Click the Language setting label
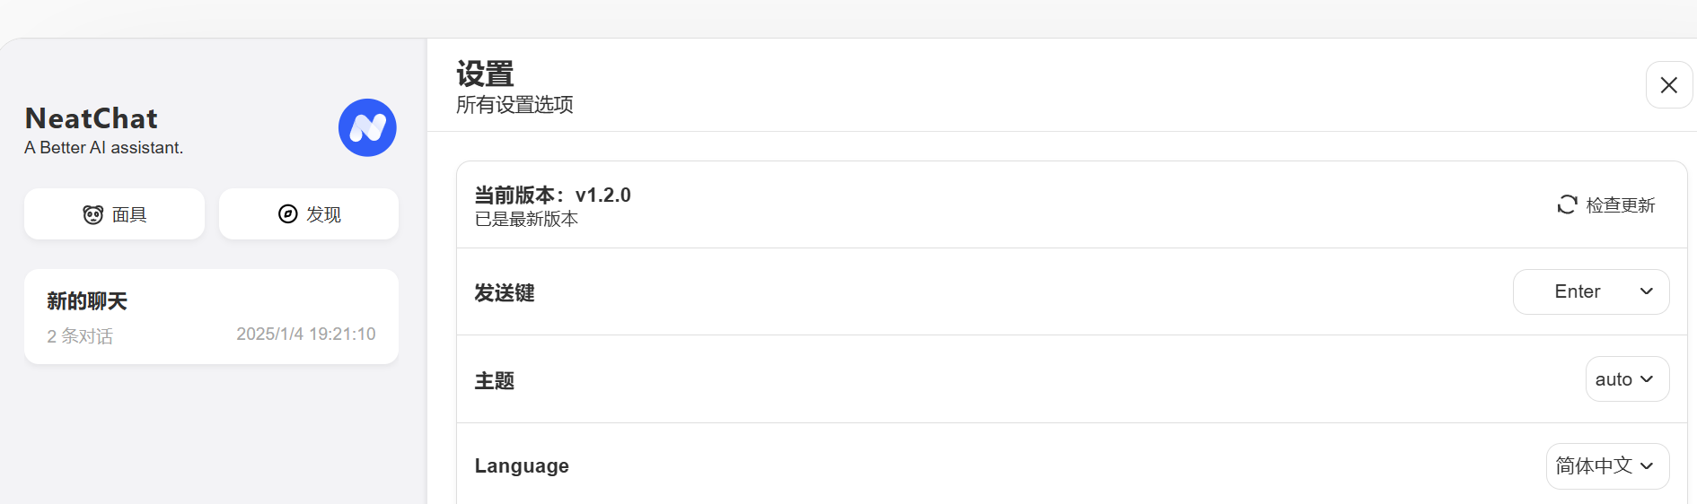Image resolution: width=1697 pixels, height=504 pixels. pos(522,466)
